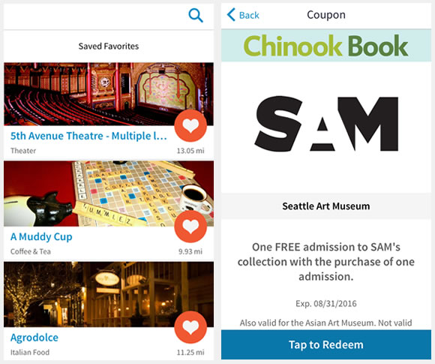Screen dimensions: 435x364
Task: Tap the Back link text
Action: coord(249,15)
